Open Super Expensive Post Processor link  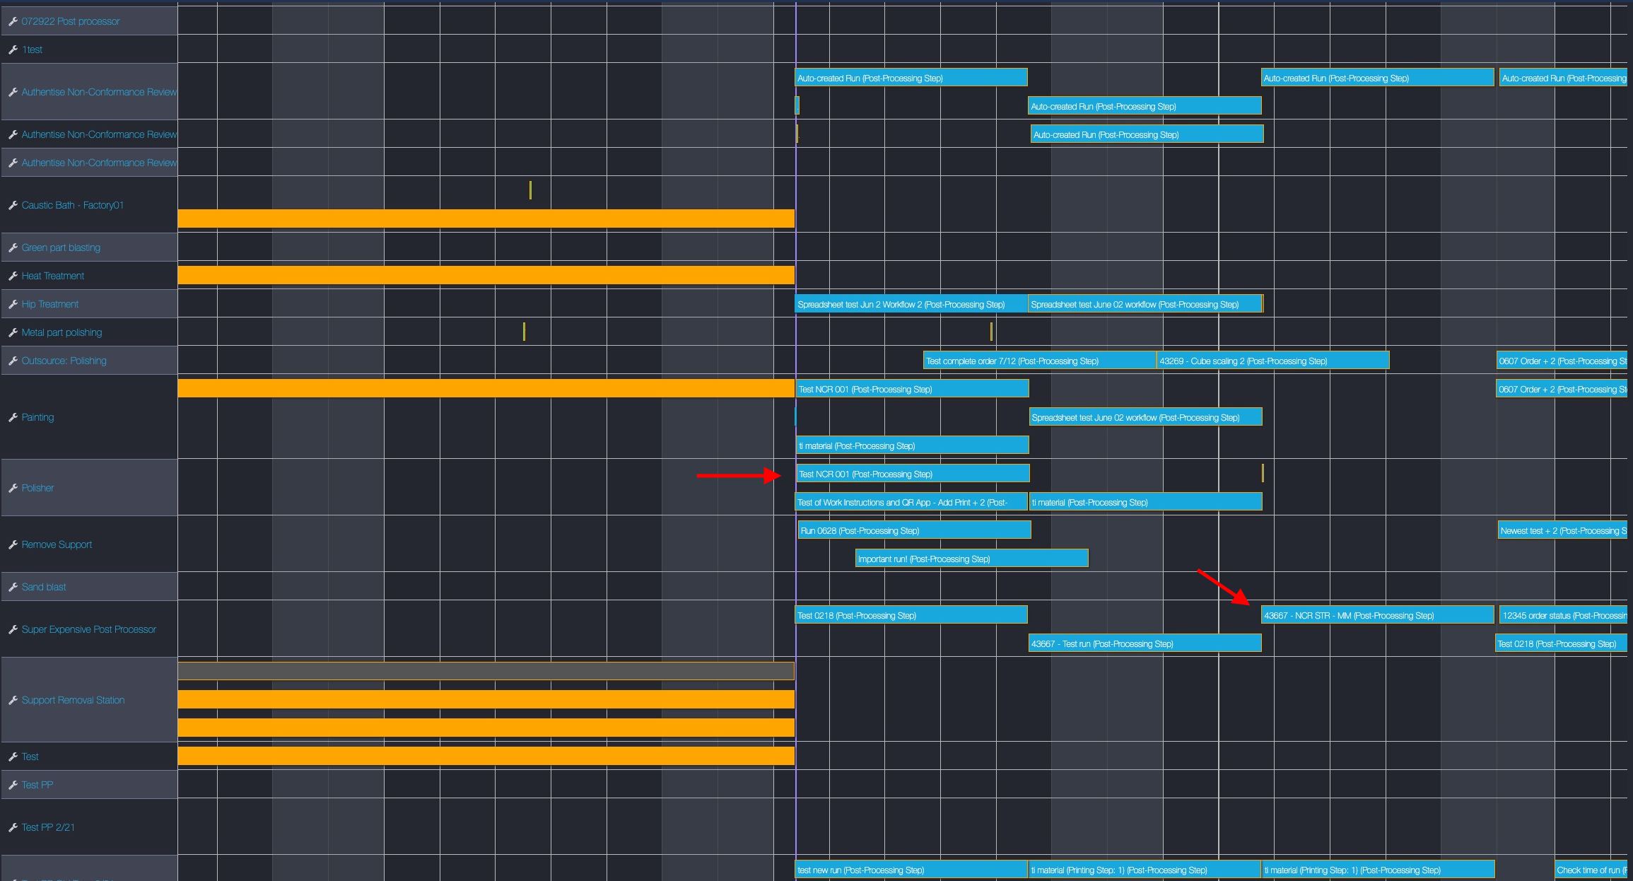point(88,629)
